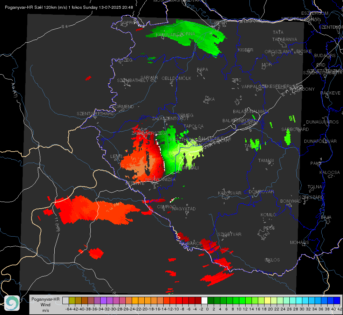The height and width of the screenshot is (315, 343).
Task: Click the SIKLOS label
Action: pyautogui.click(x=272, y=260)
